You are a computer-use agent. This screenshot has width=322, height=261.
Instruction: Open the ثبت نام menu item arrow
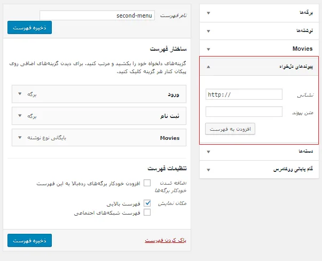click(20, 116)
